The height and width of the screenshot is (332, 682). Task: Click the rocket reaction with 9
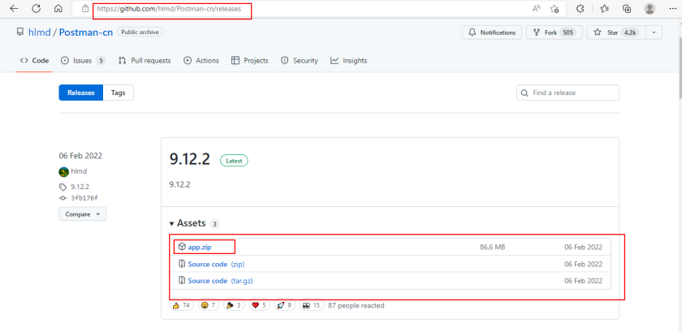284,305
